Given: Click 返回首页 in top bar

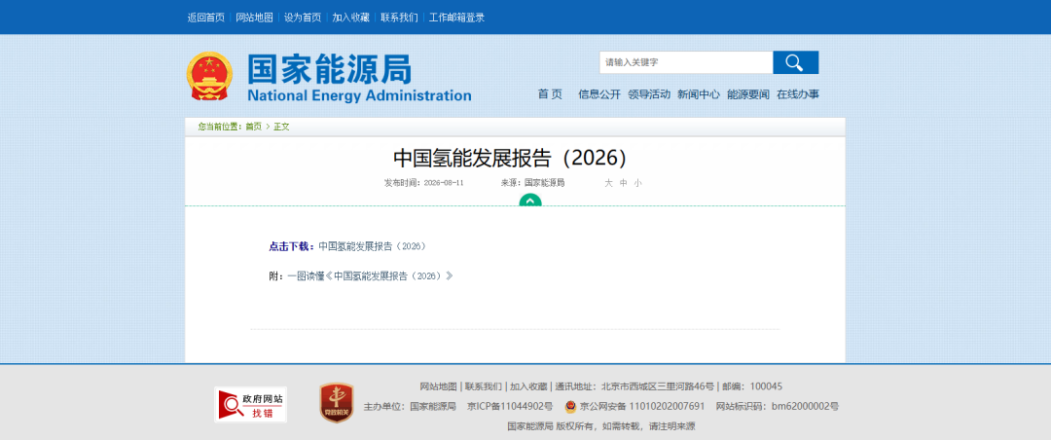Looking at the screenshot, I should (205, 18).
